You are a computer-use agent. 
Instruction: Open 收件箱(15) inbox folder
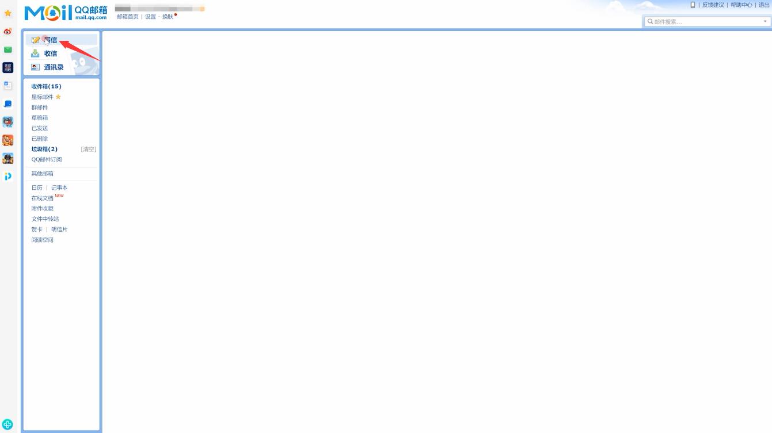pyautogui.click(x=46, y=86)
